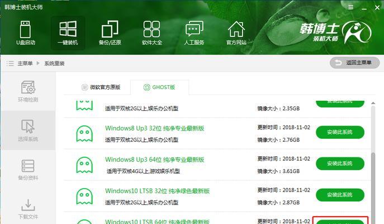Click the ghost icon for Windows8 Up3 32位
384x224 pixels.
[84, 134]
